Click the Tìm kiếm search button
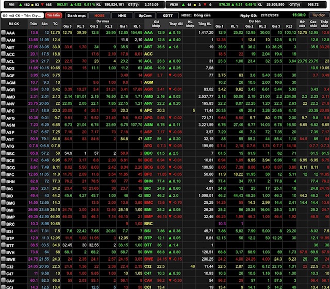The image size is (330, 289). pyautogui.click(x=53, y=15)
